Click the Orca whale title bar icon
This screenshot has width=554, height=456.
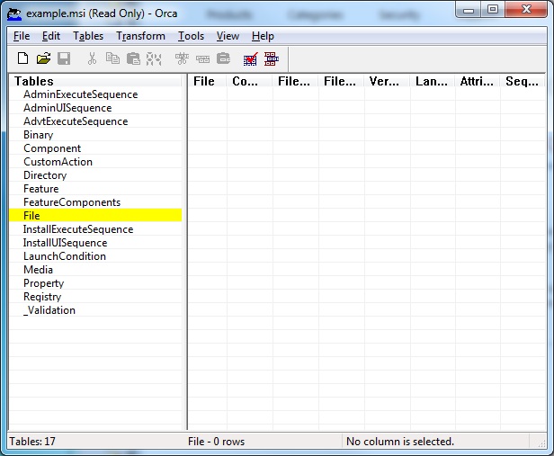(14, 13)
